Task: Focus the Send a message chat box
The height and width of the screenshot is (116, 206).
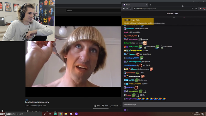Action: (x=164, y=104)
